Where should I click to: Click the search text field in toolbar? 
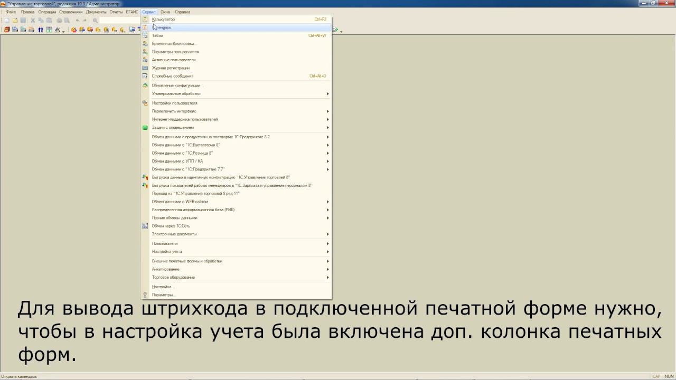119,21
